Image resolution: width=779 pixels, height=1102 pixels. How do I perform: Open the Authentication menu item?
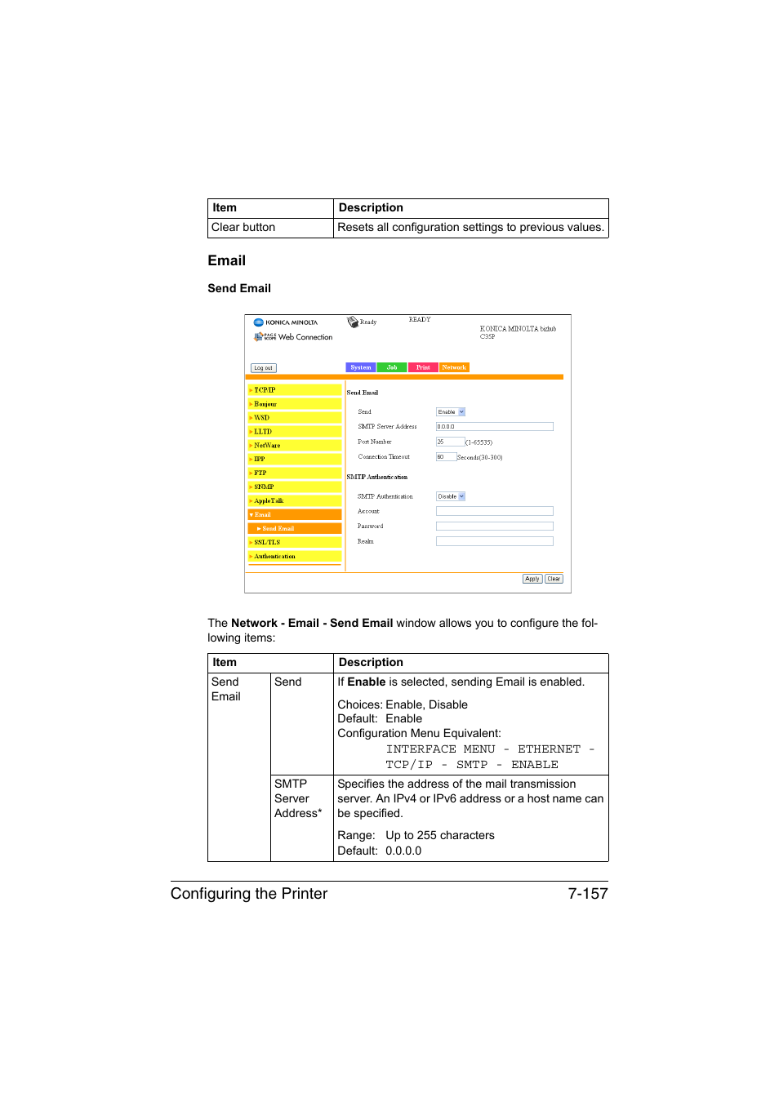tap(295, 557)
